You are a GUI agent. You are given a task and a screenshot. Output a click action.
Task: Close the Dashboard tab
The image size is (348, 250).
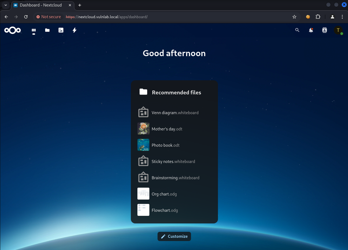coord(70,5)
